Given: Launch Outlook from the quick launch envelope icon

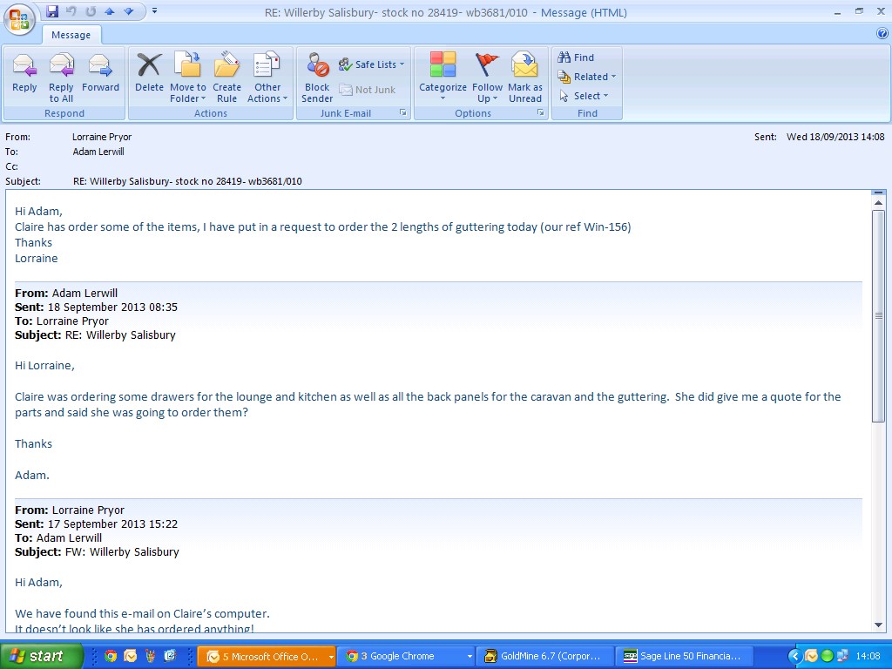Looking at the screenshot, I should tap(131, 656).
